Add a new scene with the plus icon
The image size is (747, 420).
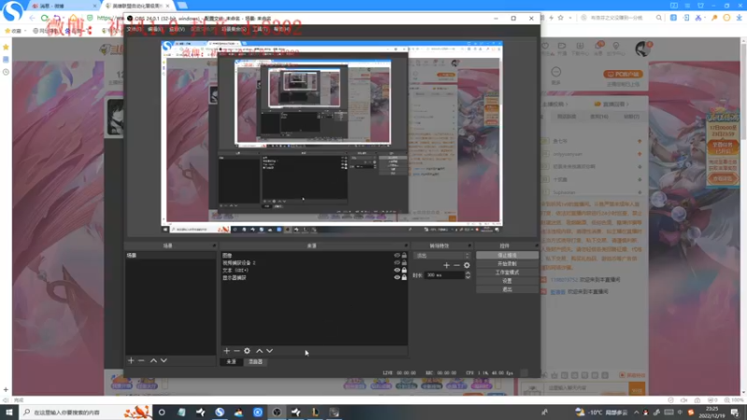pyautogui.click(x=131, y=361)
